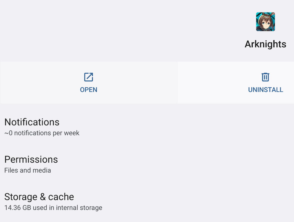Select '14.36 GB used in internal storage'
This screenshot has height=222, width=294.
coord(53,208)
